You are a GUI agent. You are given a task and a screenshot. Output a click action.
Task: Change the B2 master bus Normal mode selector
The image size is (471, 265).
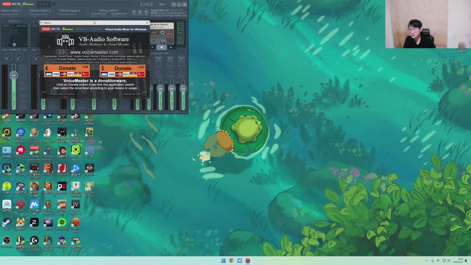pos(181,58)
